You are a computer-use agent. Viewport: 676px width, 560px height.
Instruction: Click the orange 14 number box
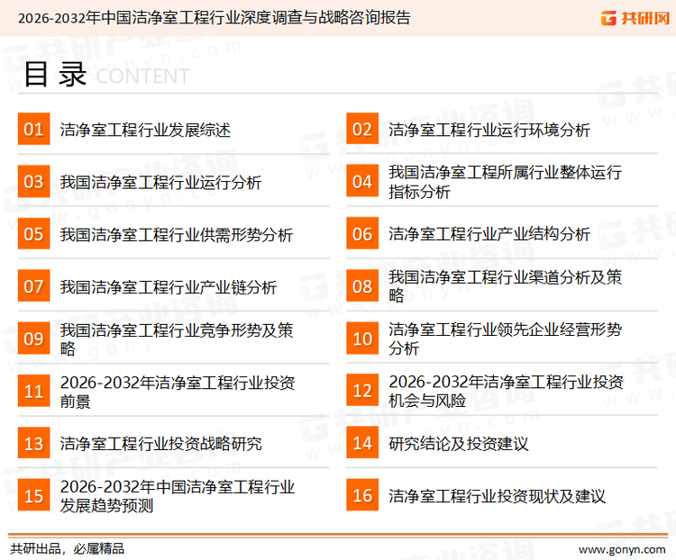coord(362,443)
